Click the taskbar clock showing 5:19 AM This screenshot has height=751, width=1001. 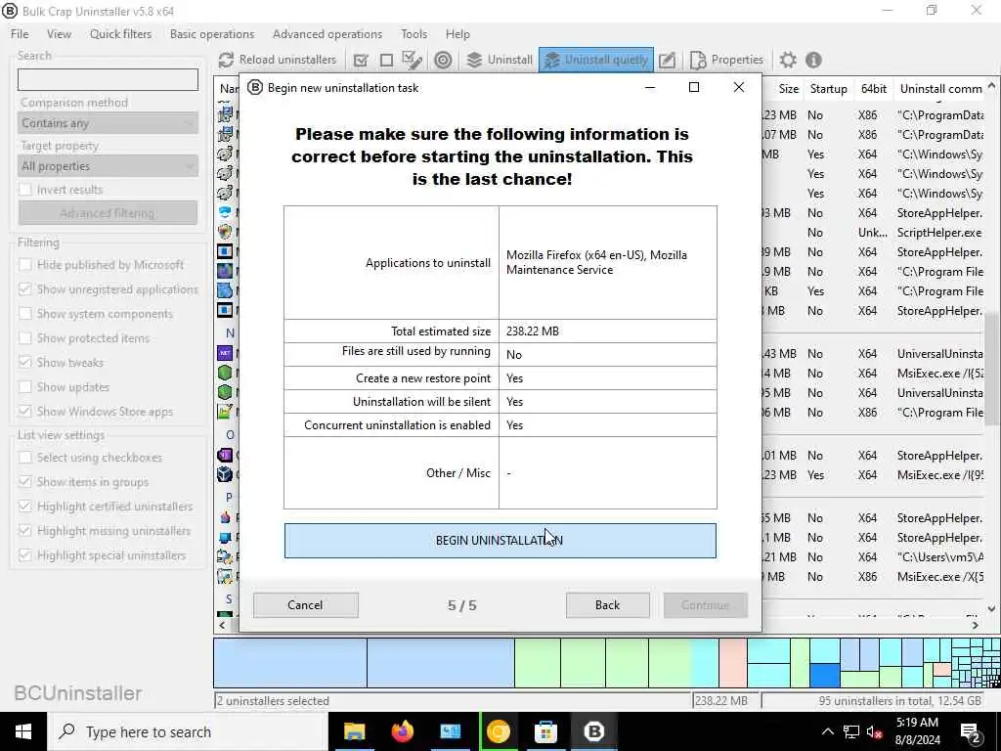tap(917, 731)
